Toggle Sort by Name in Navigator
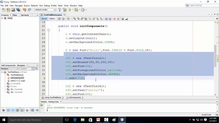 32,110
